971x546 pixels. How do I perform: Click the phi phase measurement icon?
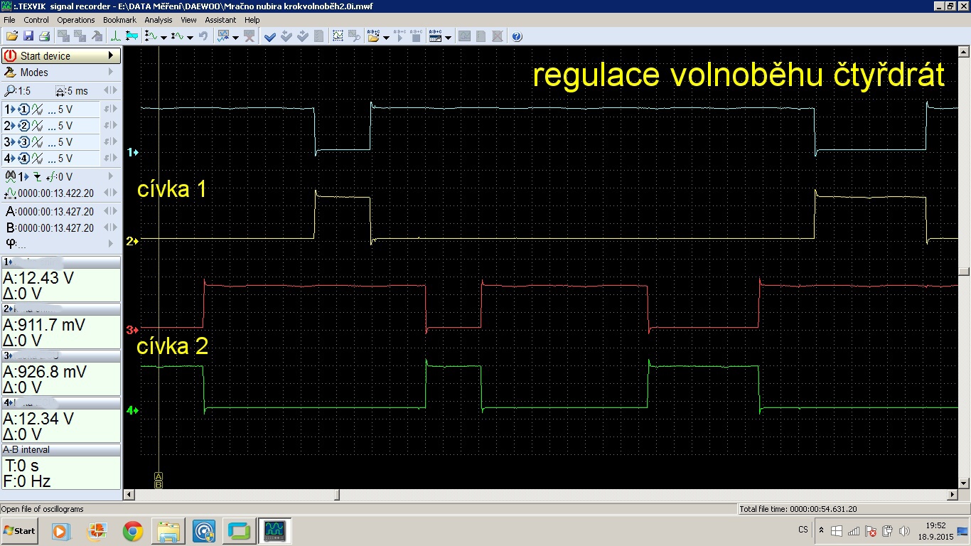pos(11,244)
